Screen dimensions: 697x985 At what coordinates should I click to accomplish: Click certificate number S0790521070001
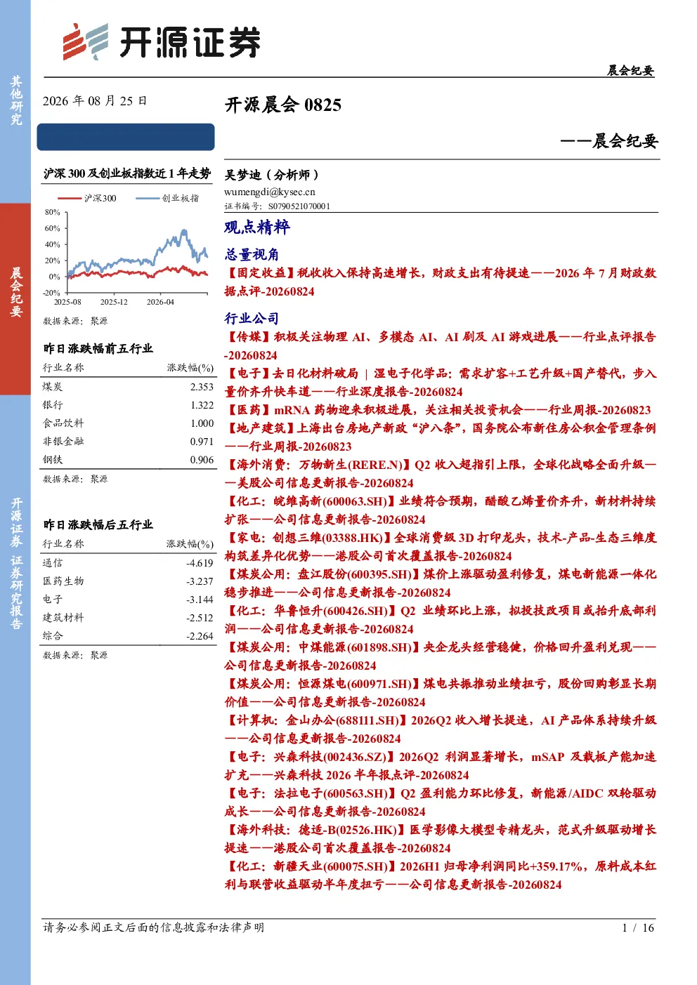tap(299, 206)
